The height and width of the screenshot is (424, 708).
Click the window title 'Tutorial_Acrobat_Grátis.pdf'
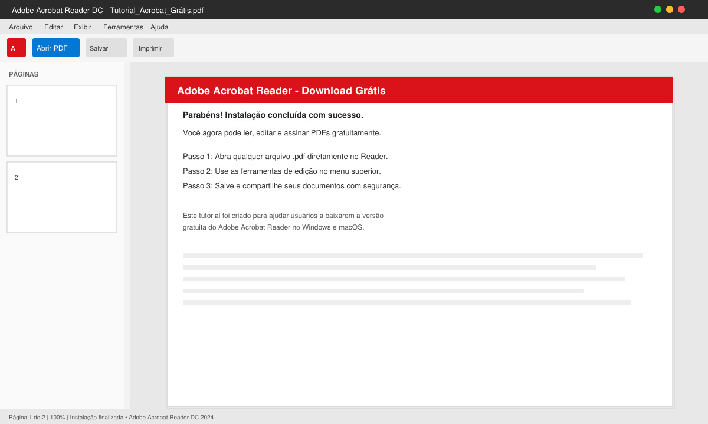point(157,11)
